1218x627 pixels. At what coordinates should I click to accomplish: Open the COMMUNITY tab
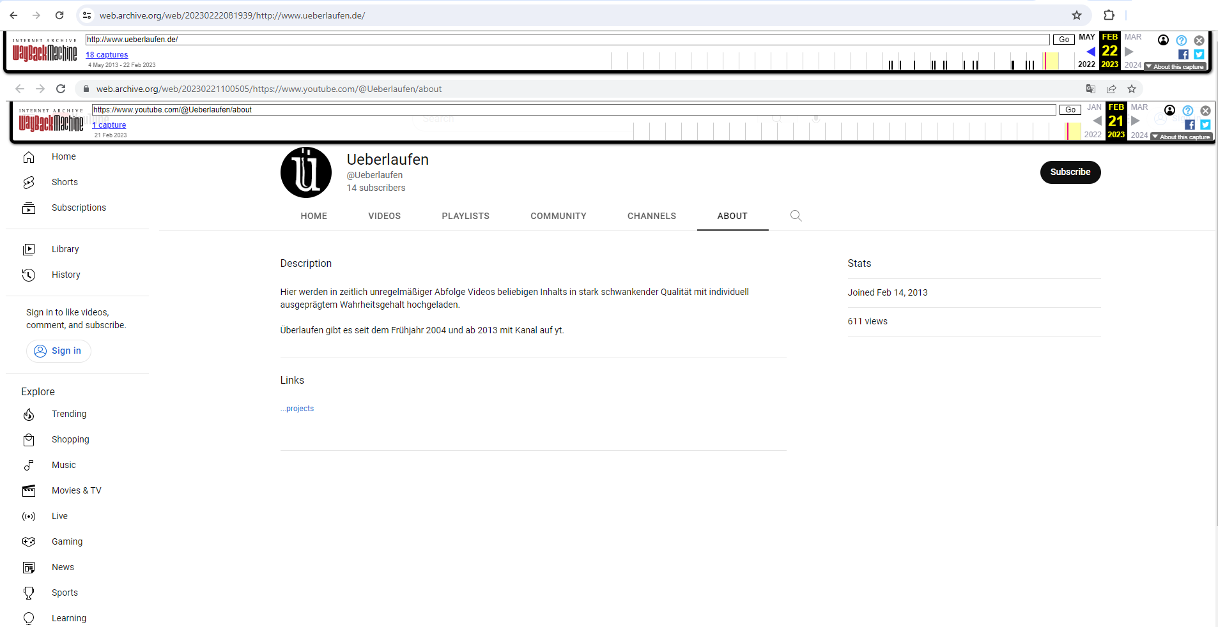pos(558,216)
